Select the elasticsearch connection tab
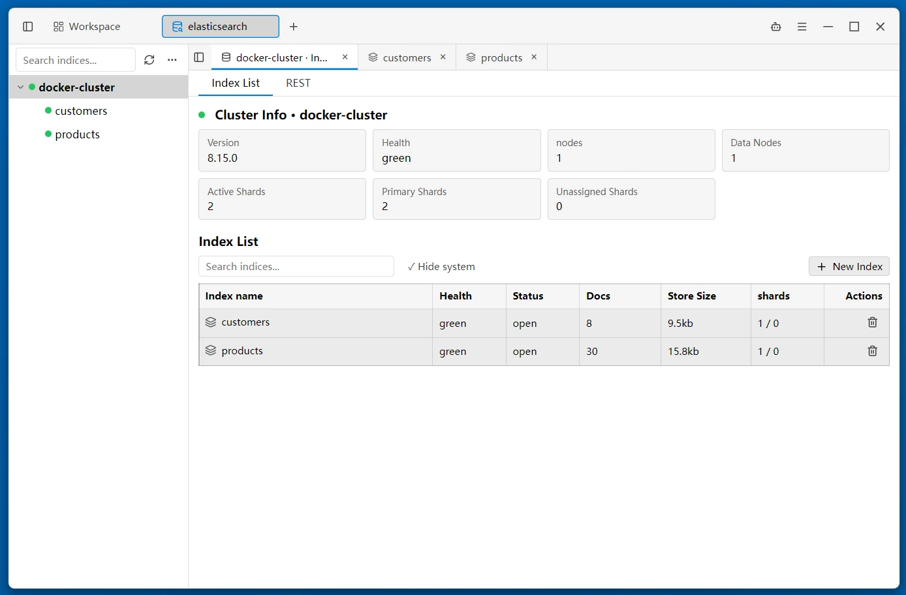This screenshot has width=906, height=595. (x=221, y=27)
